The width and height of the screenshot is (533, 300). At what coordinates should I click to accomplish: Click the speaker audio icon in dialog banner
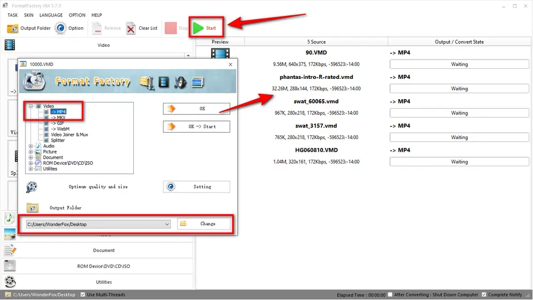(x=181, y=82)
